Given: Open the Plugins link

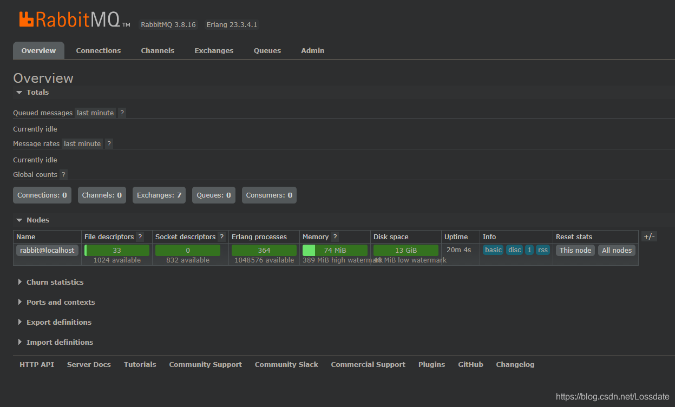Looking at the screenshot, I should click(432, 365).
